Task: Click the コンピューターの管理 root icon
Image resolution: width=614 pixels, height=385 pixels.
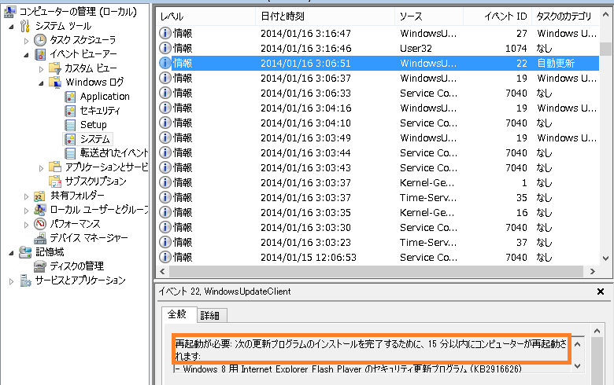Action: point(10,12)
